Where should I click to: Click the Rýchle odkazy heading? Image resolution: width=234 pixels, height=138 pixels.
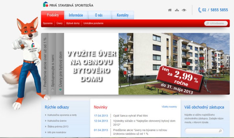(x=57, y=107)
